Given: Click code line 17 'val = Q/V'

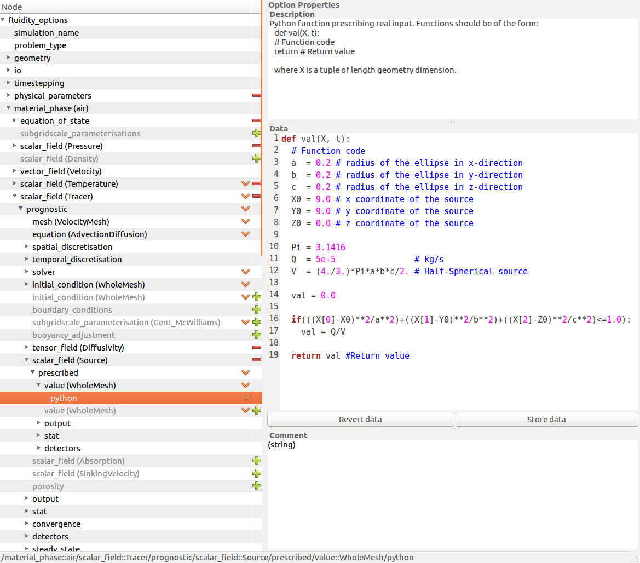Looking at the screenshot, I should point(323,332).
